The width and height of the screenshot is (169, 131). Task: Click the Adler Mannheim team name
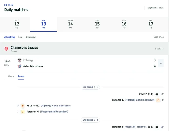[x=33, y=66]
